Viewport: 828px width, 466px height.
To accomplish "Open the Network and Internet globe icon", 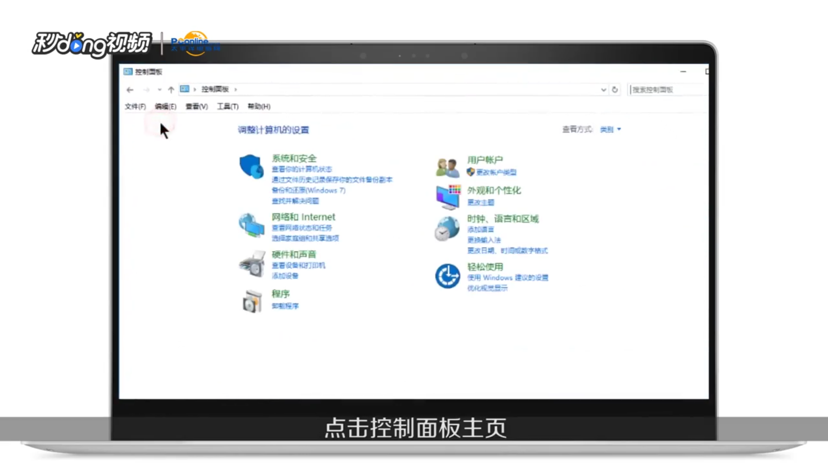I will (x=251, y=225).
